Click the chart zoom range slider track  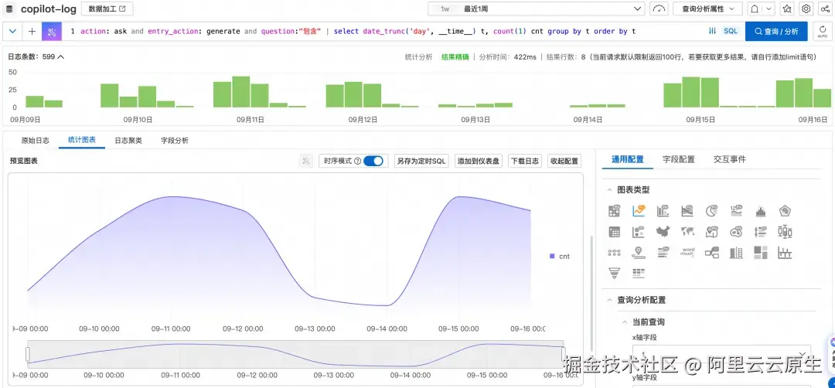(x=295, y=354)
